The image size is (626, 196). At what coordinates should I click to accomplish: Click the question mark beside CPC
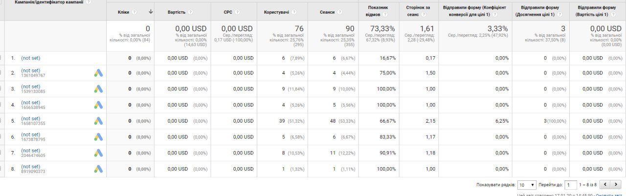(x=237, y=12)
